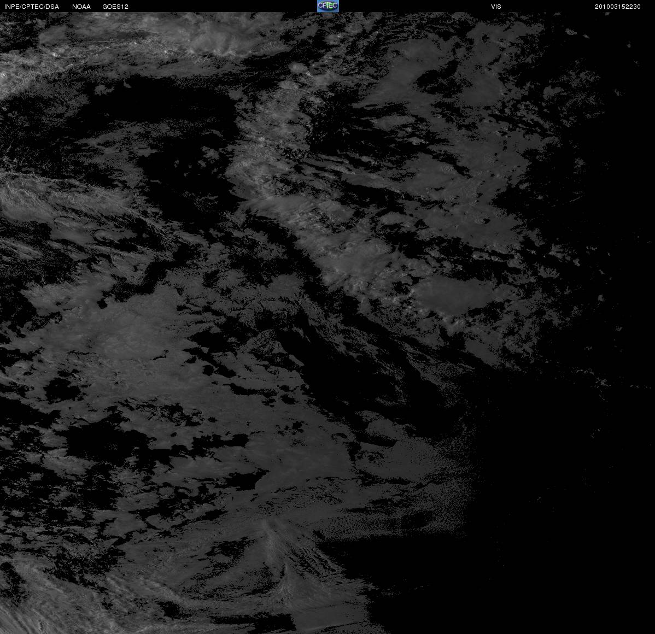Click the CPTEC logo at top center

point(327,6)
